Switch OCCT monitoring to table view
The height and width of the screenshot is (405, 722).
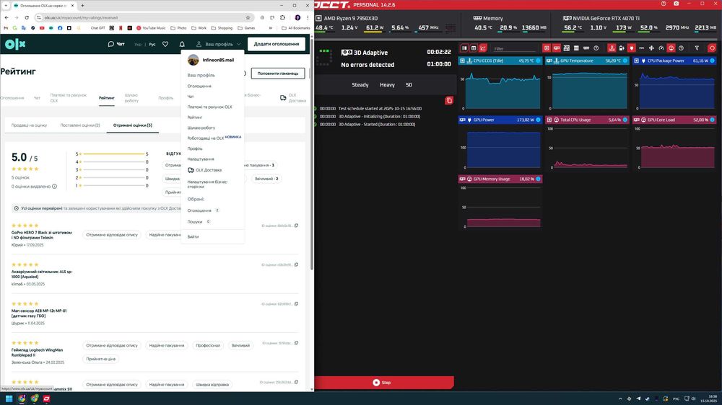474,48
